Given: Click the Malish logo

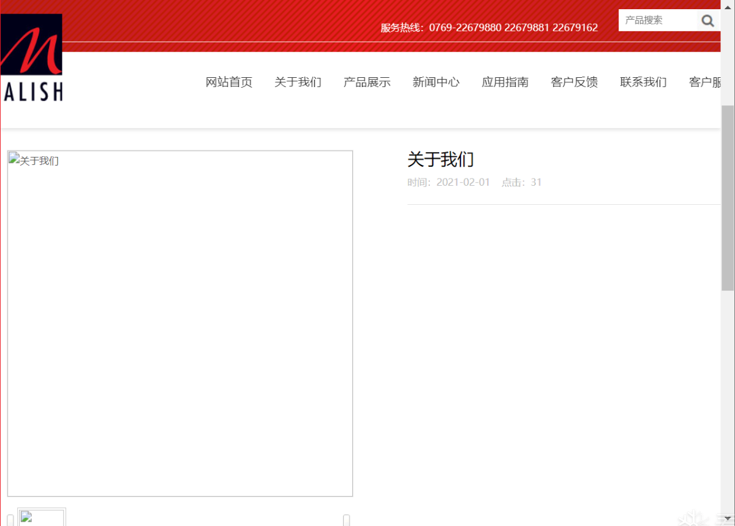Looking at the screenshot, I should coord(31,58).
